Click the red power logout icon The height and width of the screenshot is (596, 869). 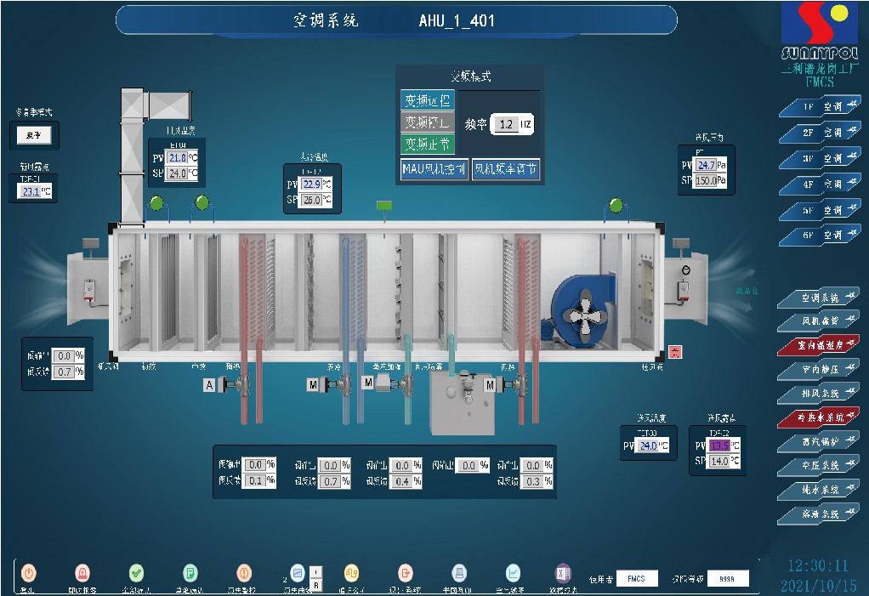click(28, 573)
